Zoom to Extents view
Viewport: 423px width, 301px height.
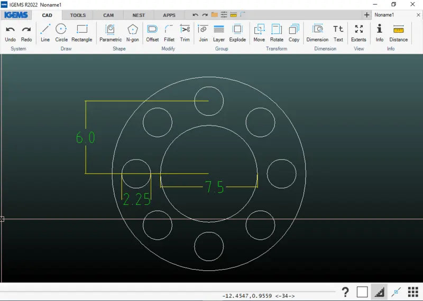point(358,33)
